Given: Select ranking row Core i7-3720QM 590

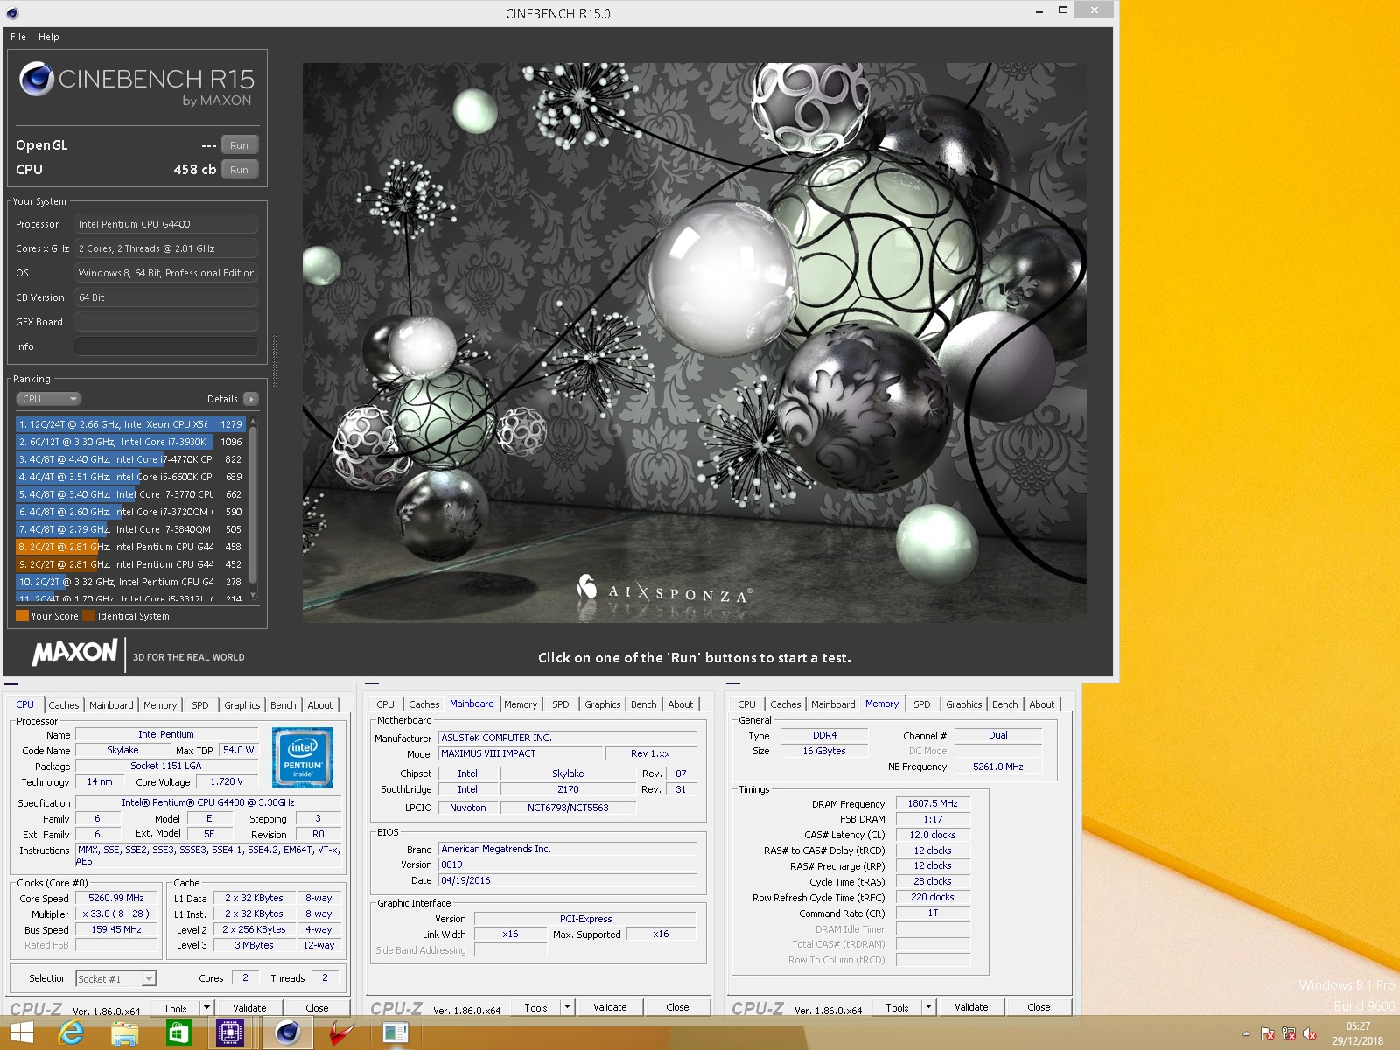Looking at the screenshot, I should pos(130,512).
